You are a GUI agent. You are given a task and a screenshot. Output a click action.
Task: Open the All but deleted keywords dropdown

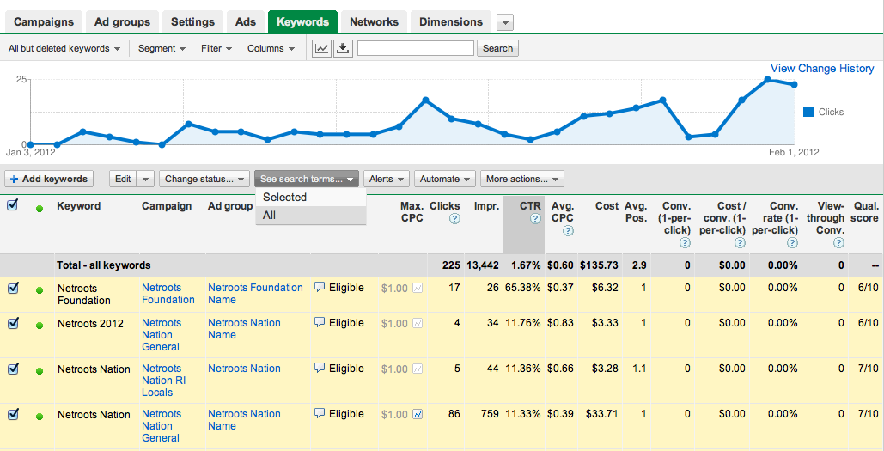pyautogui.click(x=64, y=48)
